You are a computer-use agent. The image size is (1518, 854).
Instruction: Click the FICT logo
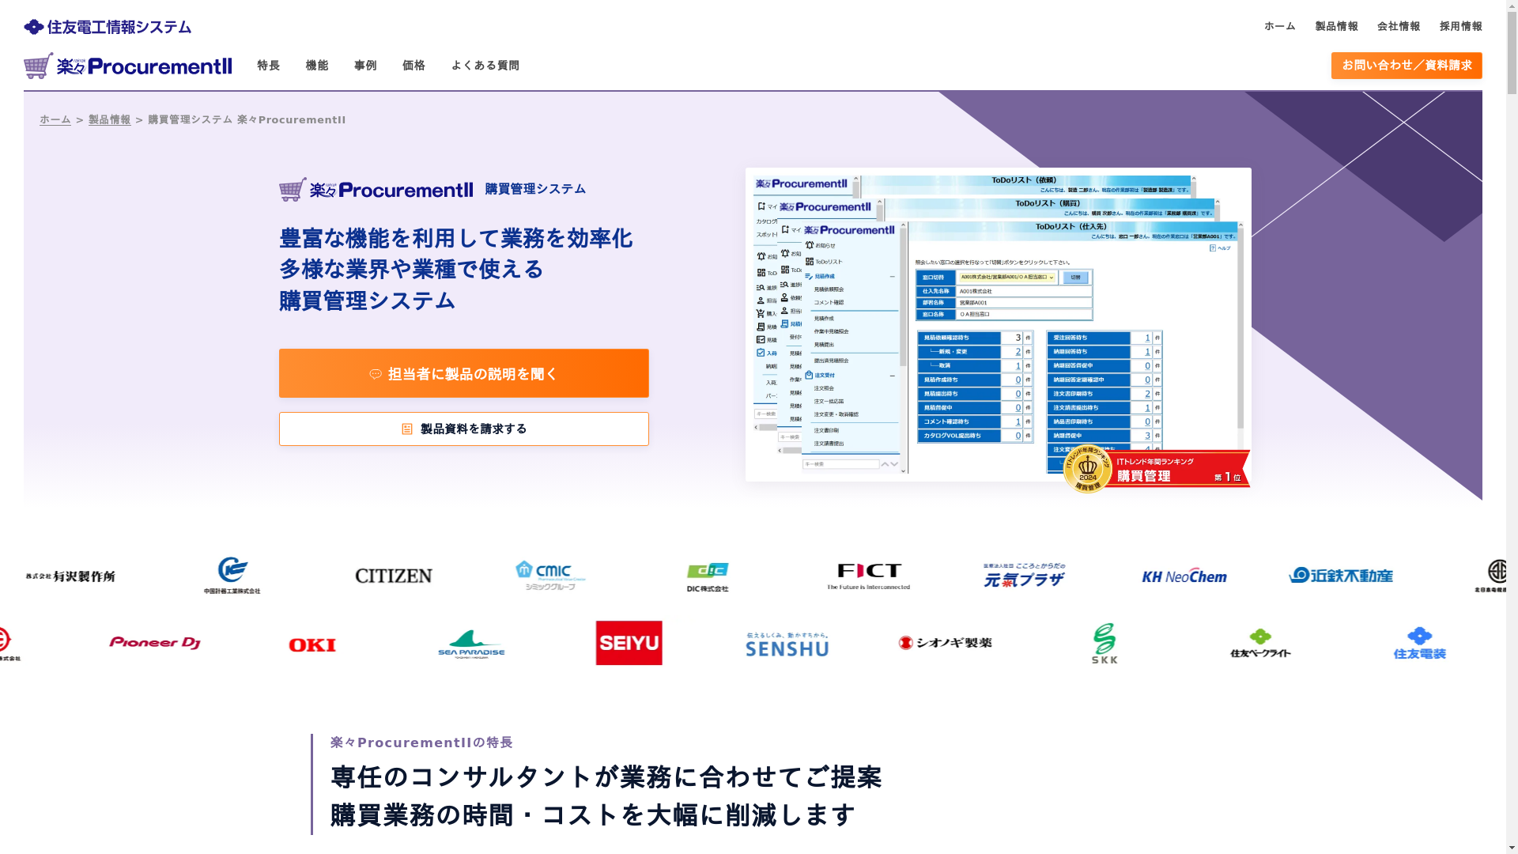pyautogui.click(x=868, y=576)
